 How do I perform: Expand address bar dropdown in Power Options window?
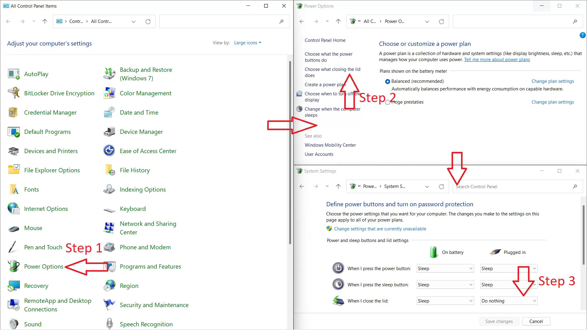pos(427,21)
